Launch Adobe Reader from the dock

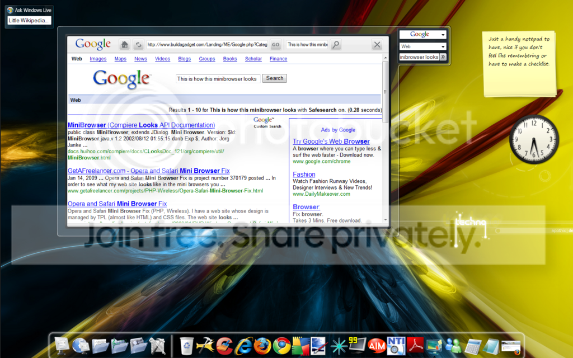pyautogui.click(x=415, y=346)
